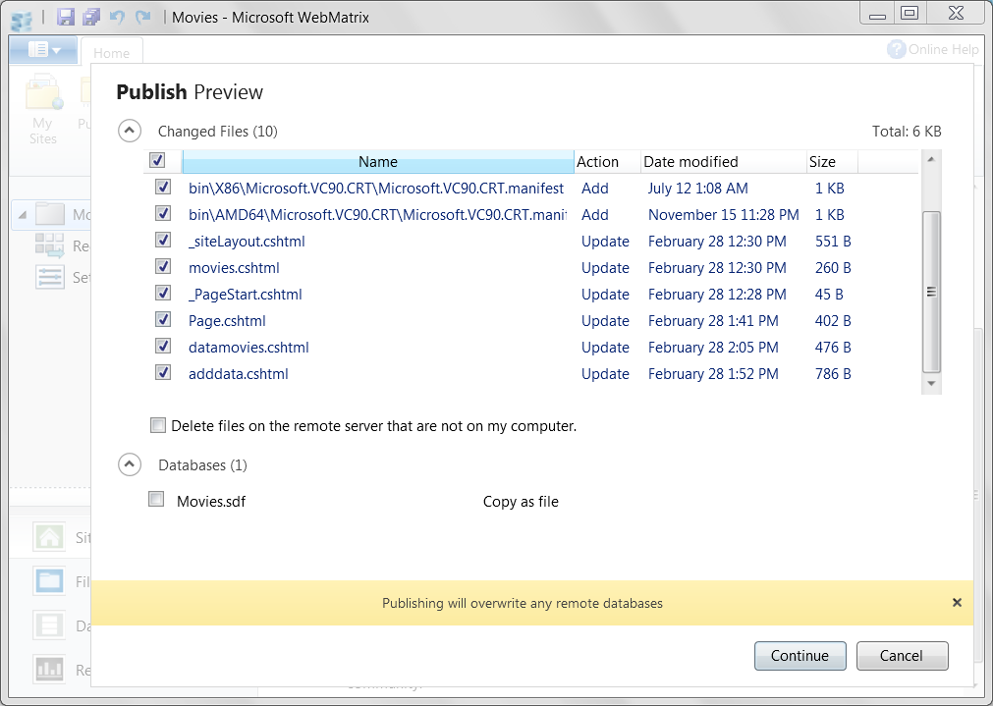Open Online Help link
This screenshot has height=706, width=993.
(943, 49)
